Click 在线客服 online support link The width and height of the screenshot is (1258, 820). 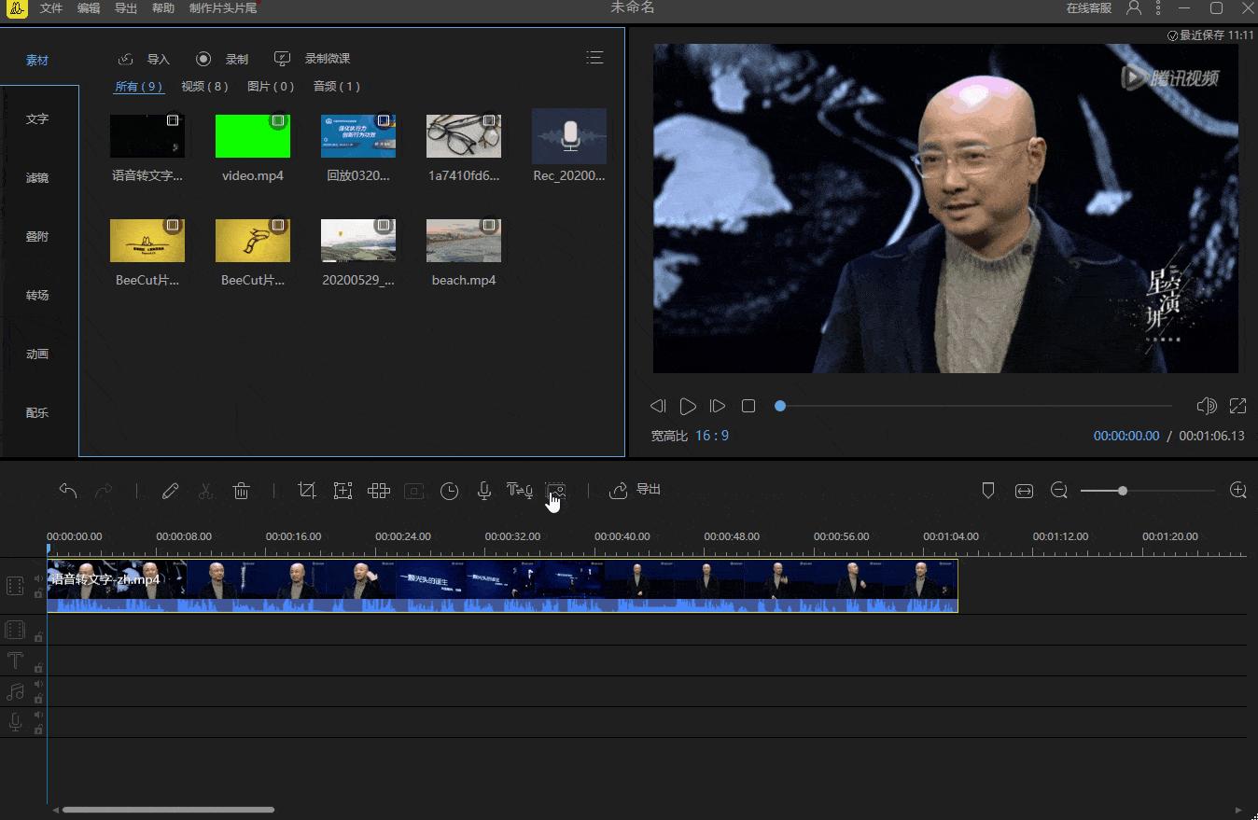(1089, 8)
